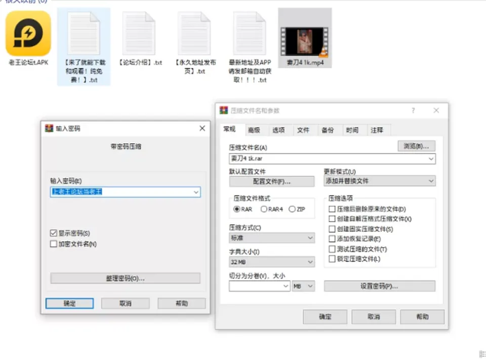Switch to the 高级 tab
The width and height of the screenshot is (486, 359).
coord(254,130)
